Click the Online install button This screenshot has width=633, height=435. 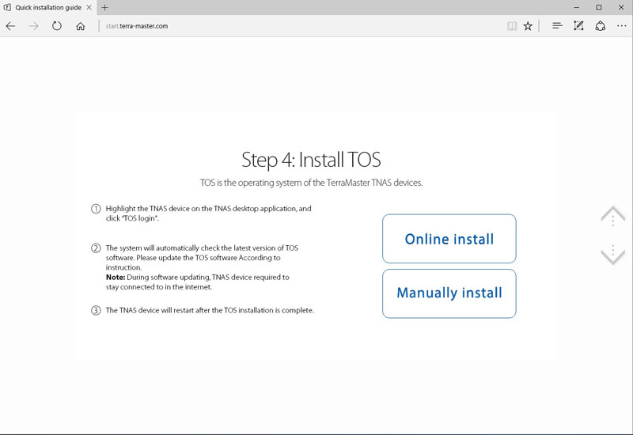pyautogui.click(x=449, y=239)
